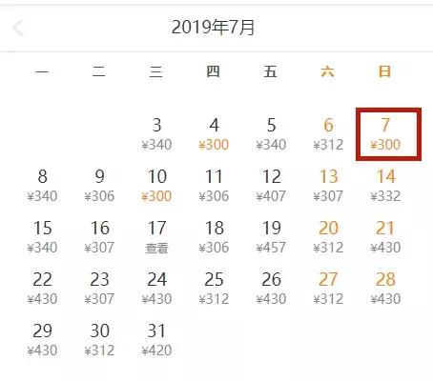Click the 四 Thursday column header
Image resolution: width=433 pixels, height=381 pixels.
(x=213, y=71)
